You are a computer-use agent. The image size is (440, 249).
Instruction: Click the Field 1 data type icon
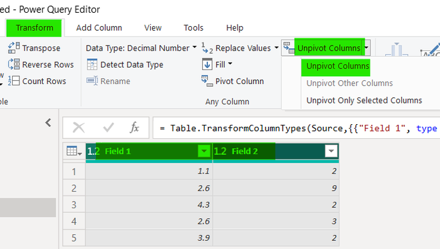point(93,151)
